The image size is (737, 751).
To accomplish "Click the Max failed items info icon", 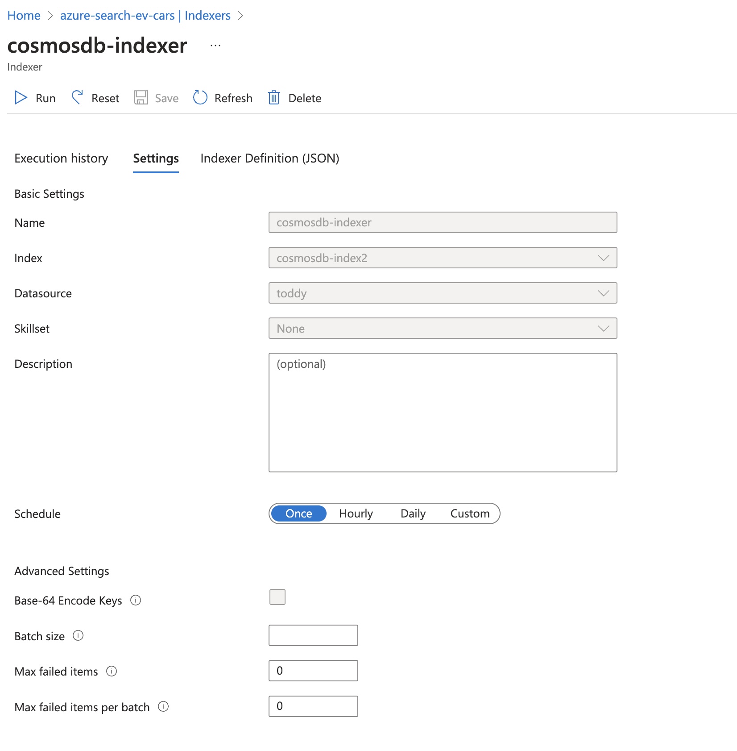I will click(x=112, y=671).
